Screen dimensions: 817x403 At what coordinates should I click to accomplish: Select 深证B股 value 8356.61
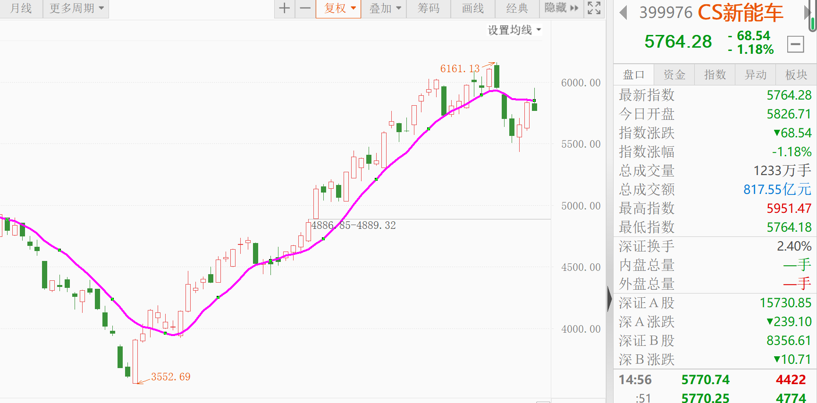[x=789, y=340]
